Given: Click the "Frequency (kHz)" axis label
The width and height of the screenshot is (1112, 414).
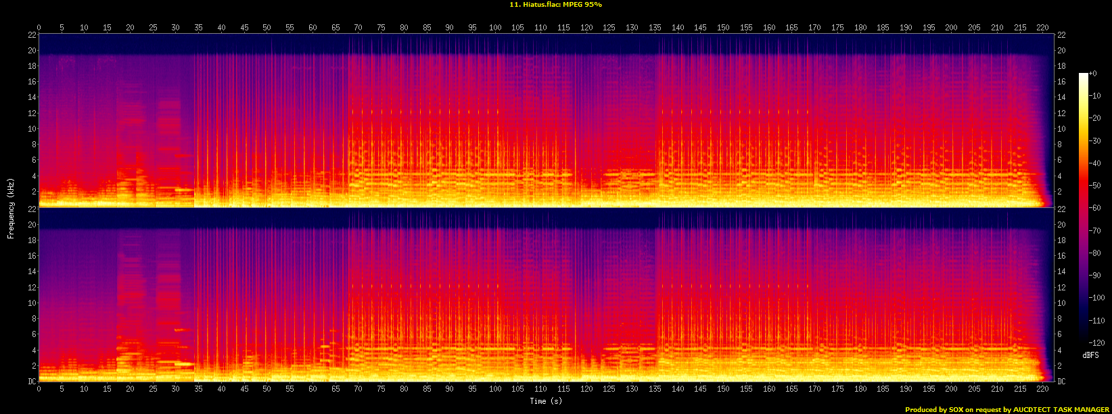Looking at the screenshot, I should 11,207.
